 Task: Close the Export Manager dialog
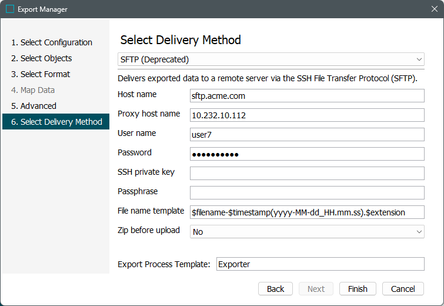point(434,9)
